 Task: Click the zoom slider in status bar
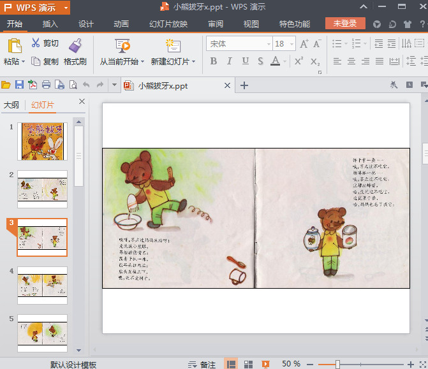click(337, 364)
